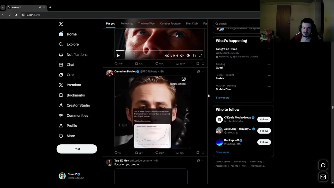Click the browser address bar
334x188 pixels.
click(x=140, y=15)
